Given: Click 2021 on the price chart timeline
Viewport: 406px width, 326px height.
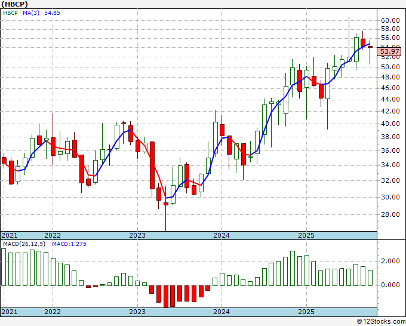Looking at the screenshot, I should click(x=10, y=235).
